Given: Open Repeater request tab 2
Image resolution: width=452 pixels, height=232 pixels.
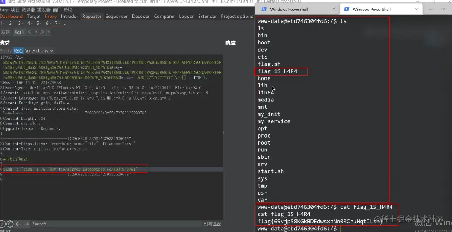Looking at the screenshot, I should [x=10, y=24].
